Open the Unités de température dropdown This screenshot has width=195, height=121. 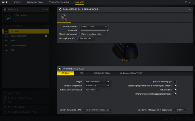98,86
